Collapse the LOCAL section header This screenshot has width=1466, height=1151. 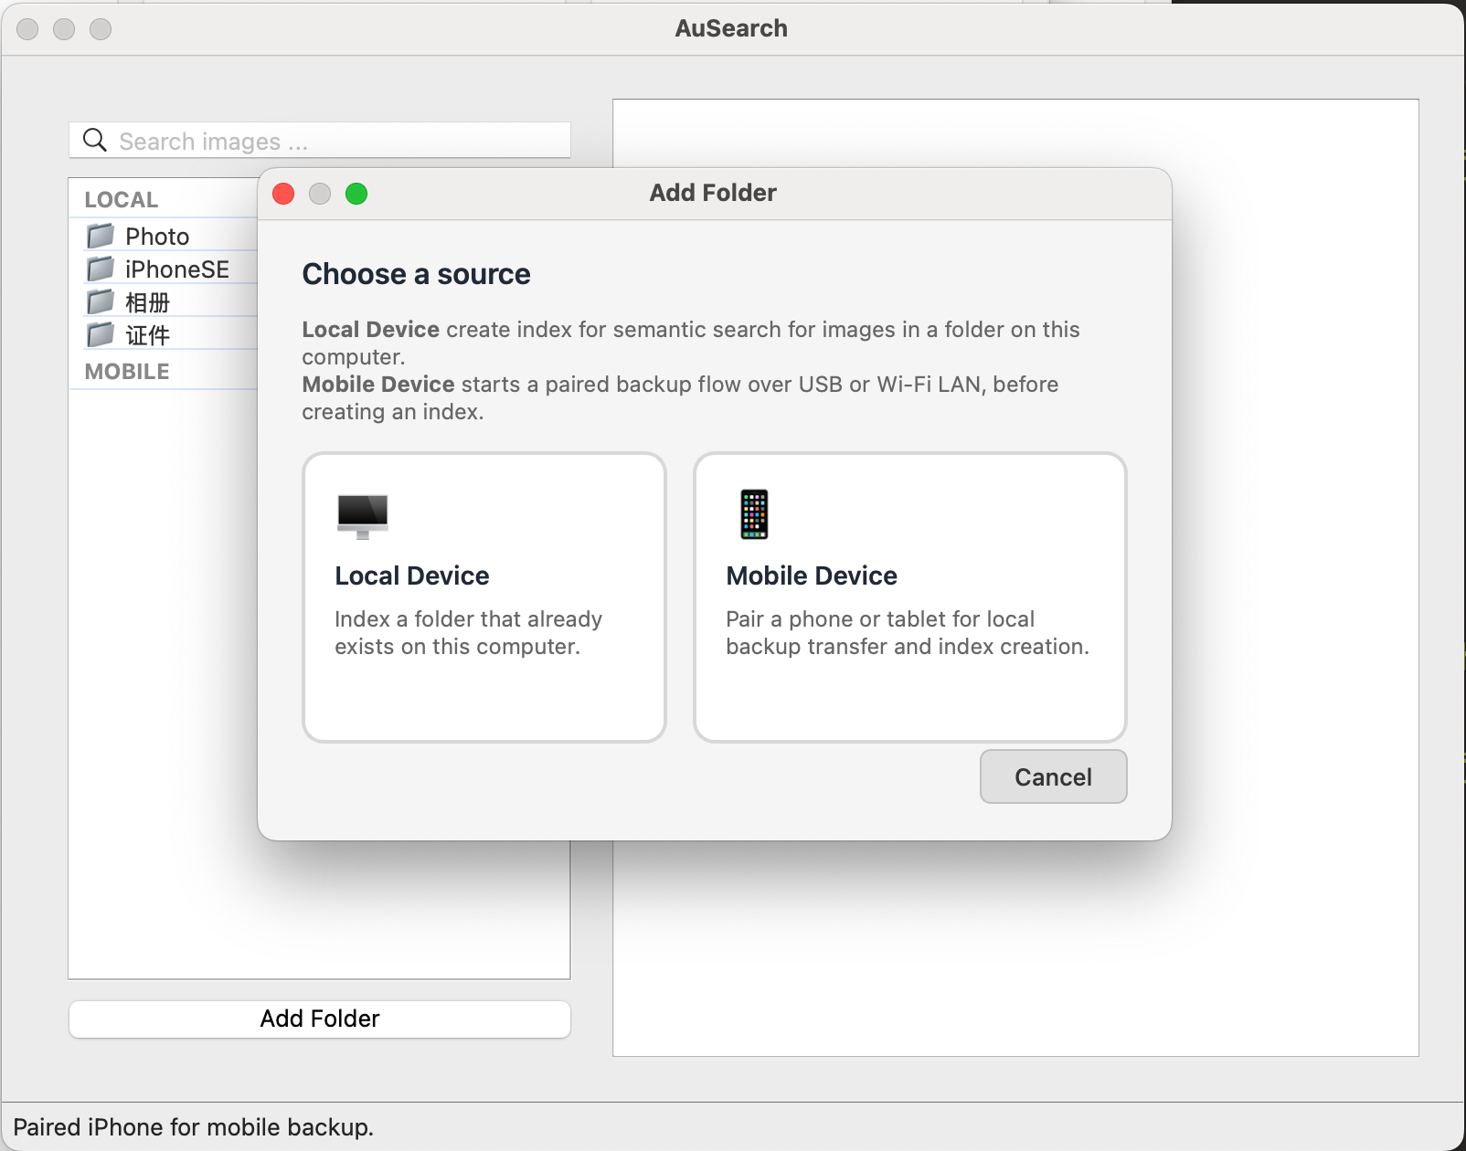[x=120, y=199]
